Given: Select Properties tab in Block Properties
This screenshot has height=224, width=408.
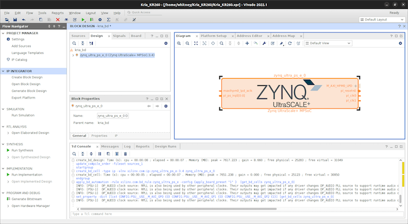Looking at the screenshot, I should (99, 135).
